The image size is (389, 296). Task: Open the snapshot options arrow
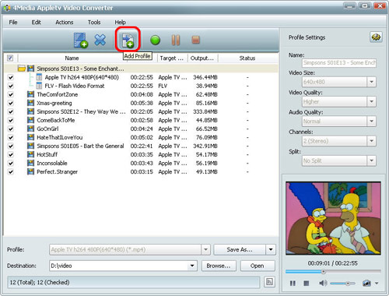[x=377, y=283]
